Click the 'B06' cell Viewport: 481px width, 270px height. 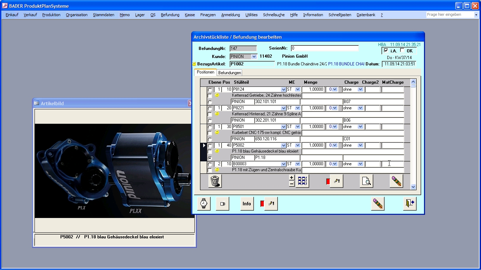[373, 120]
